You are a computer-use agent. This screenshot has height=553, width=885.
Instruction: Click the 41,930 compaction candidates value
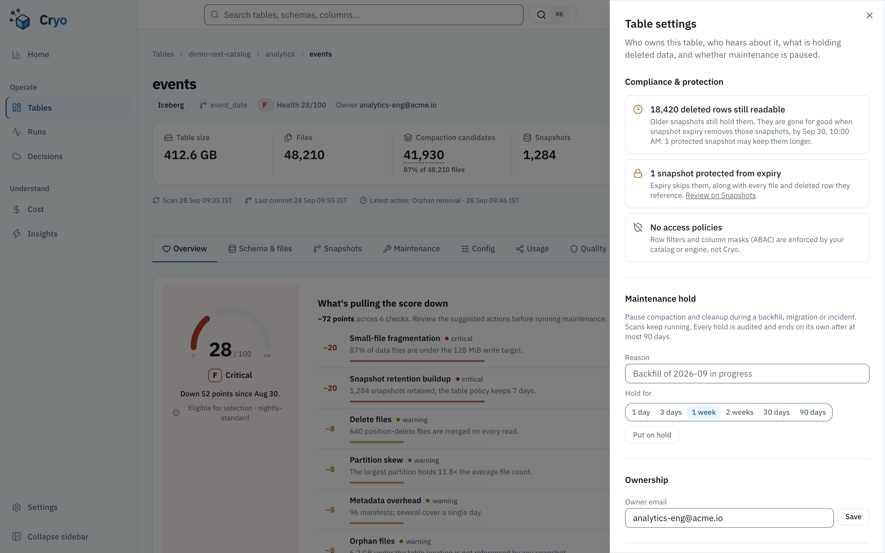pyautogui.click(x=423, y=155)
